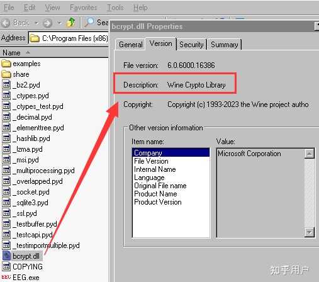Click the Address path field
319x282 pixels.
69,38
